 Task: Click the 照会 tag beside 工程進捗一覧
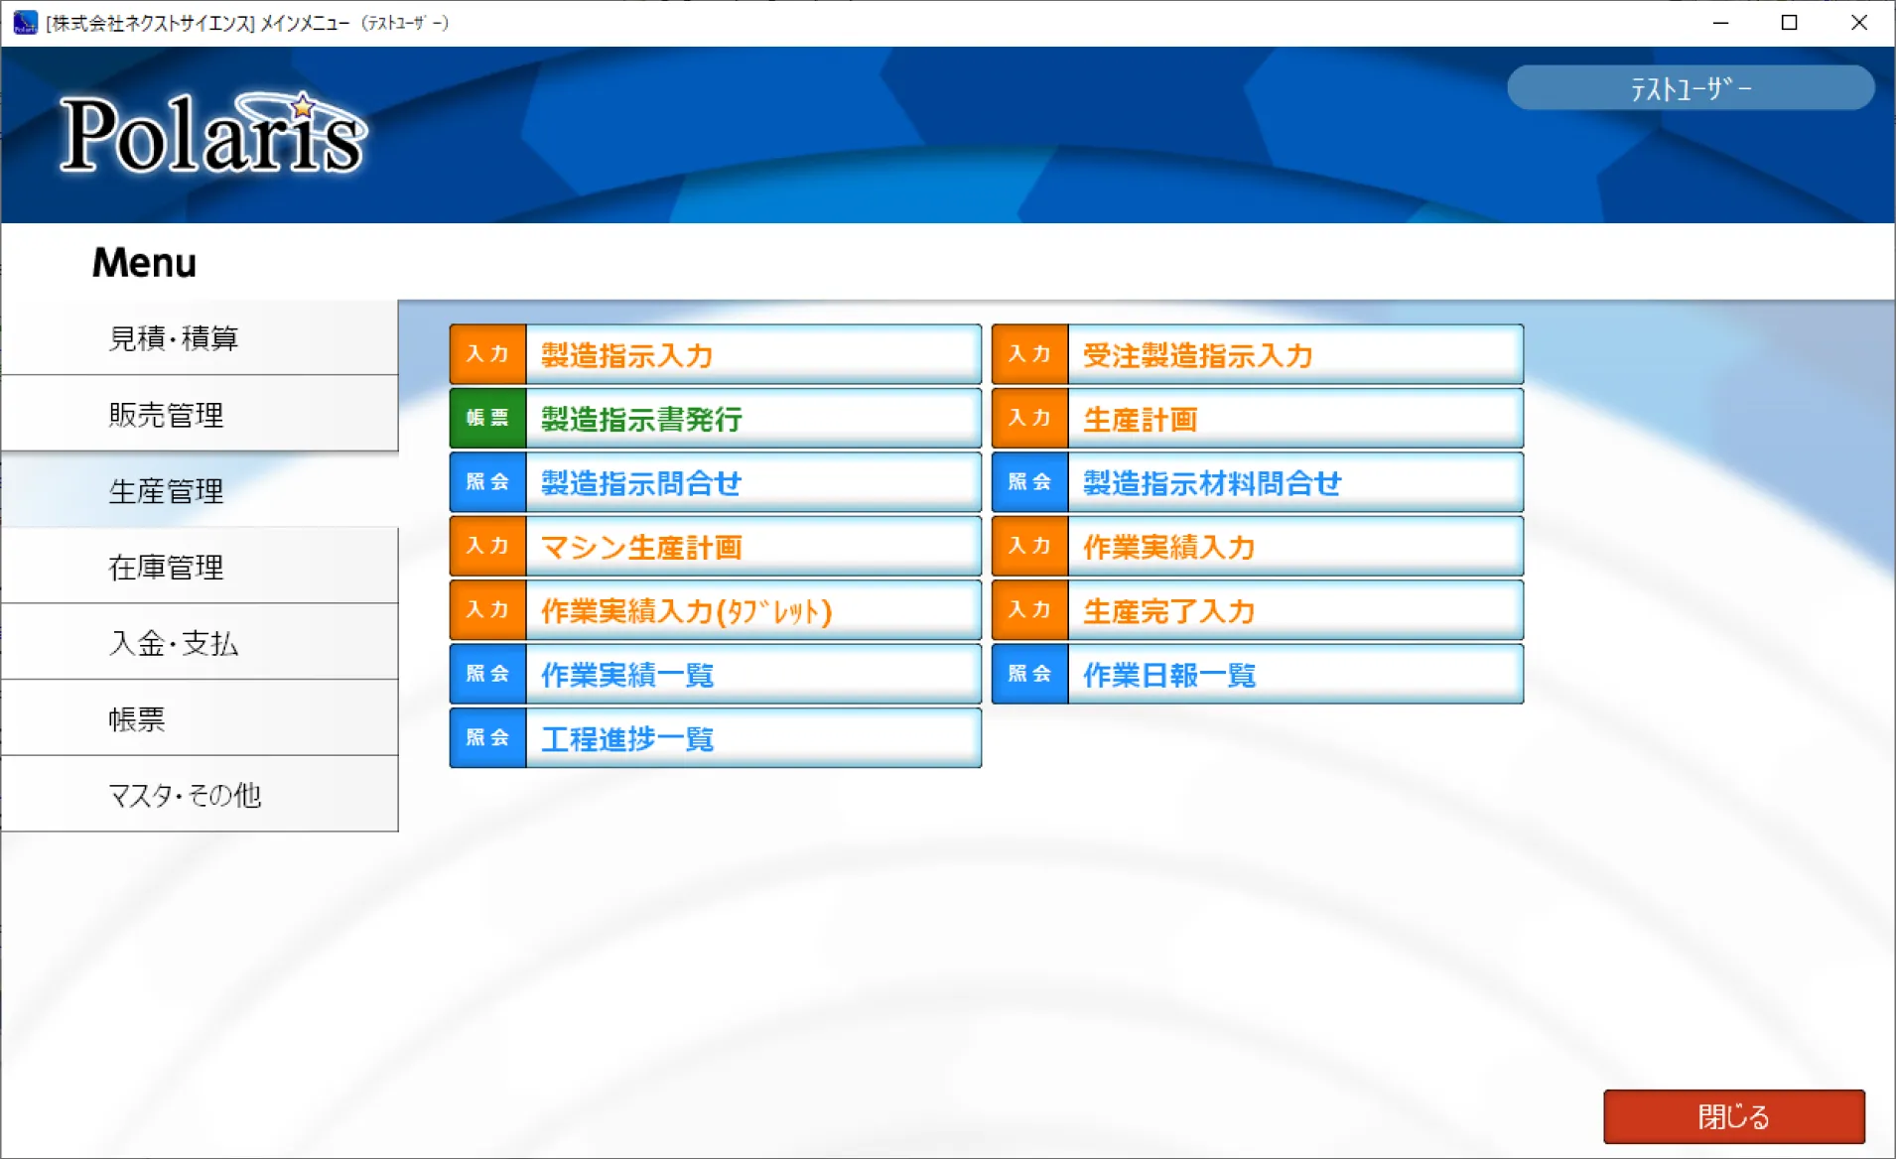click(487, 738)
